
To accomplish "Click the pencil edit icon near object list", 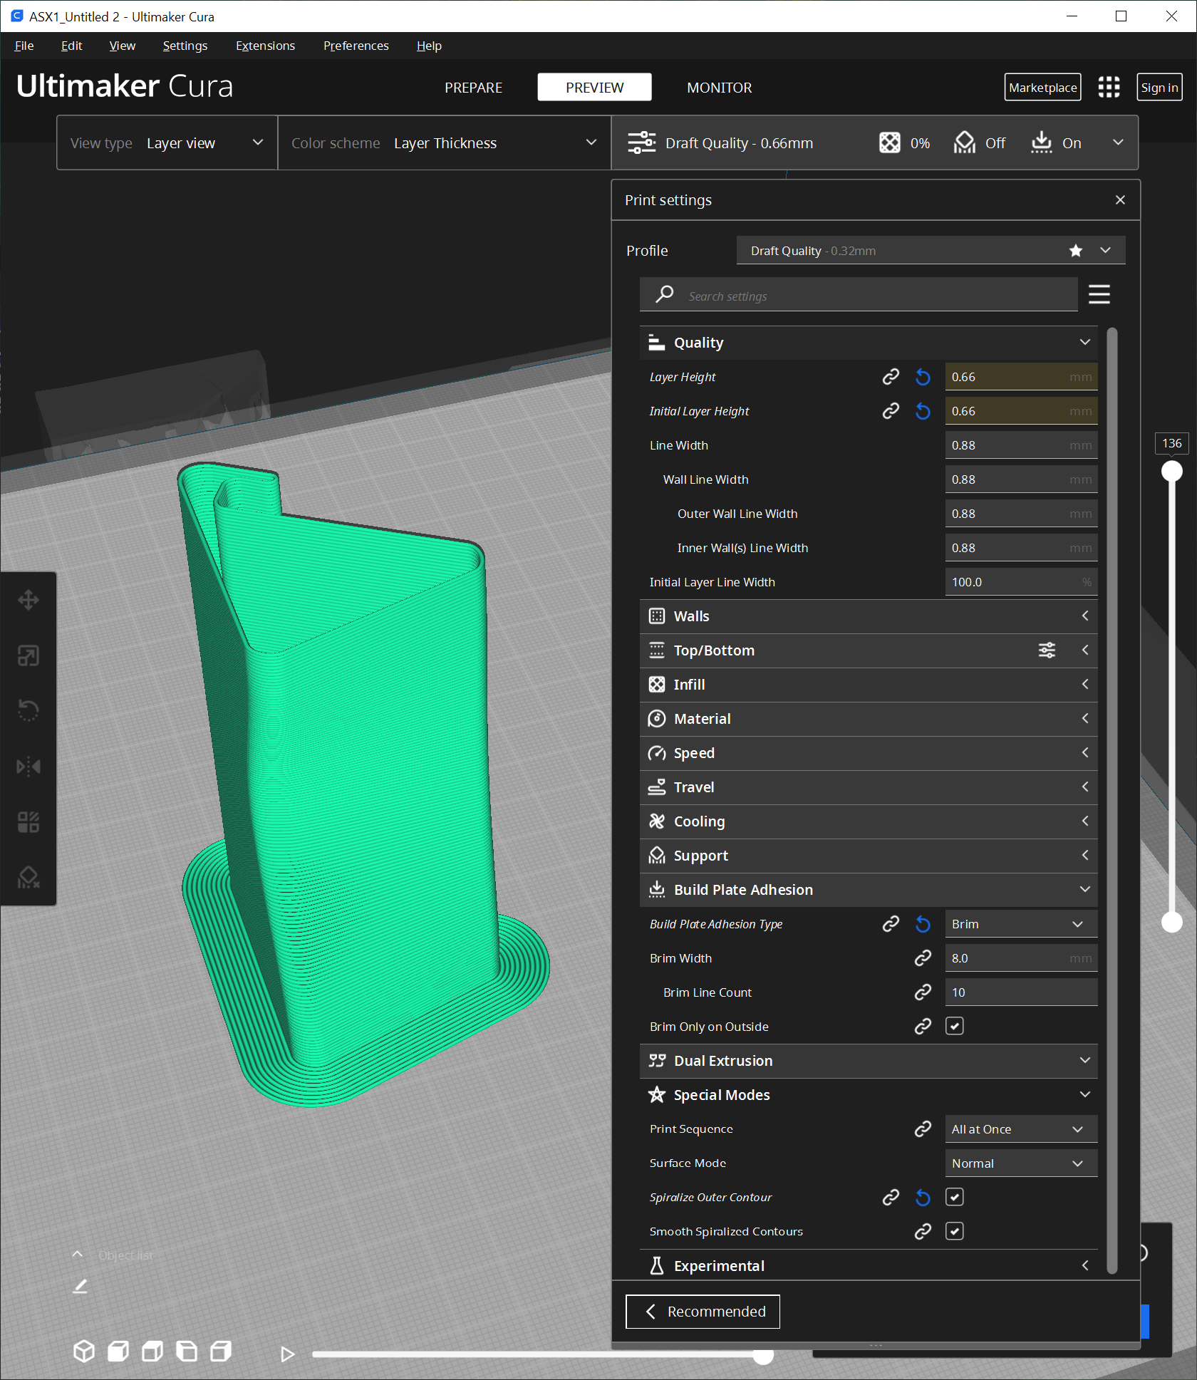I will (81, 1286).
